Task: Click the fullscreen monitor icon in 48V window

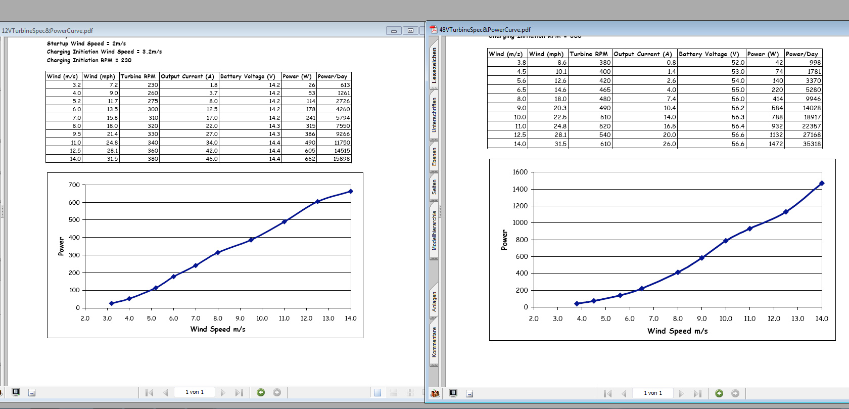Action: tap(453, 393)
